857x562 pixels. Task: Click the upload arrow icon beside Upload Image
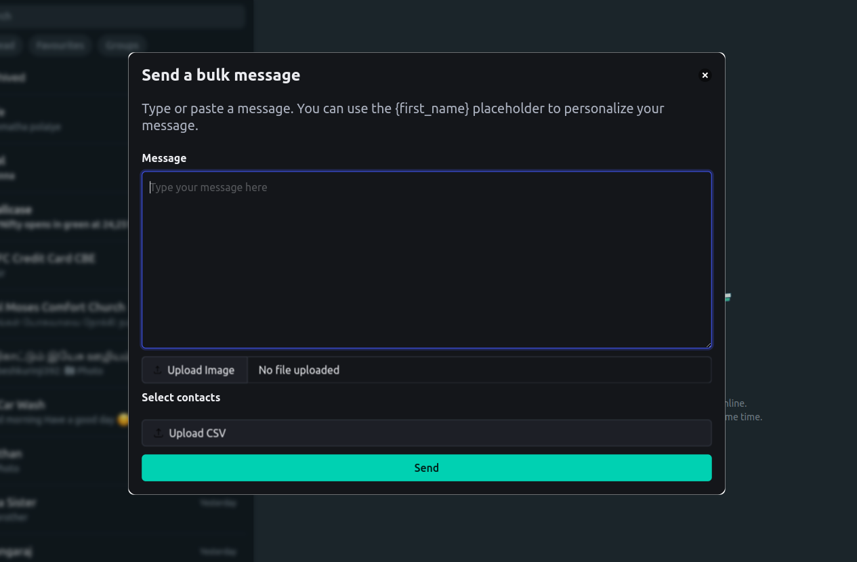(158, 370)
